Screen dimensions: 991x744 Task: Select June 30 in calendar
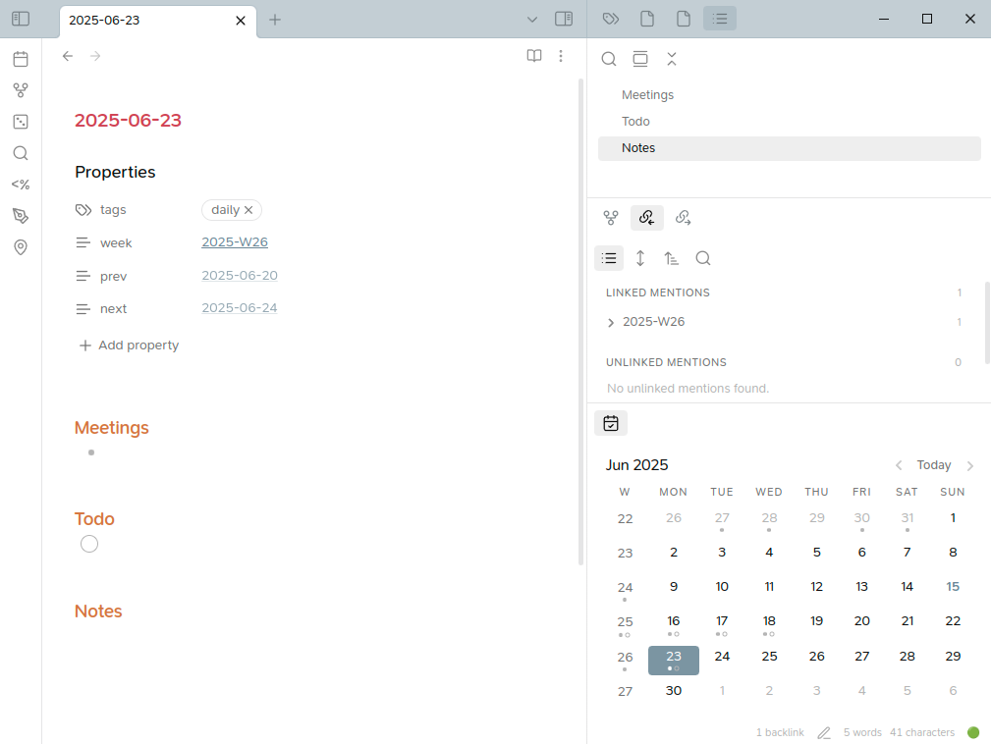pos(674,691)
